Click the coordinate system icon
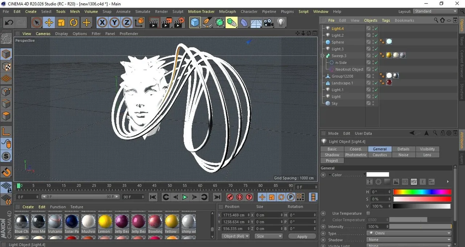The image size is (465, 247). [x=139, y=23]
